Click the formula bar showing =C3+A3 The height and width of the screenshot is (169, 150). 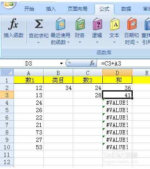coord(123,63)
